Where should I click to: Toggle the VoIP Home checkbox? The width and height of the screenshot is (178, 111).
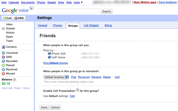pos(49,57)
